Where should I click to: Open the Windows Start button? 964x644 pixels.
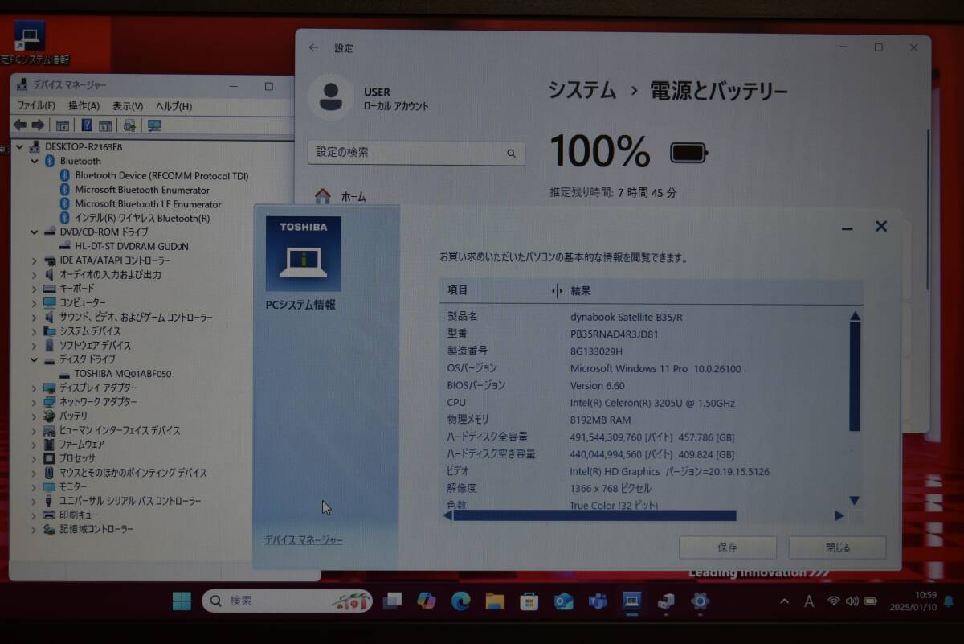pyautogui.click(x=182, y=601)
